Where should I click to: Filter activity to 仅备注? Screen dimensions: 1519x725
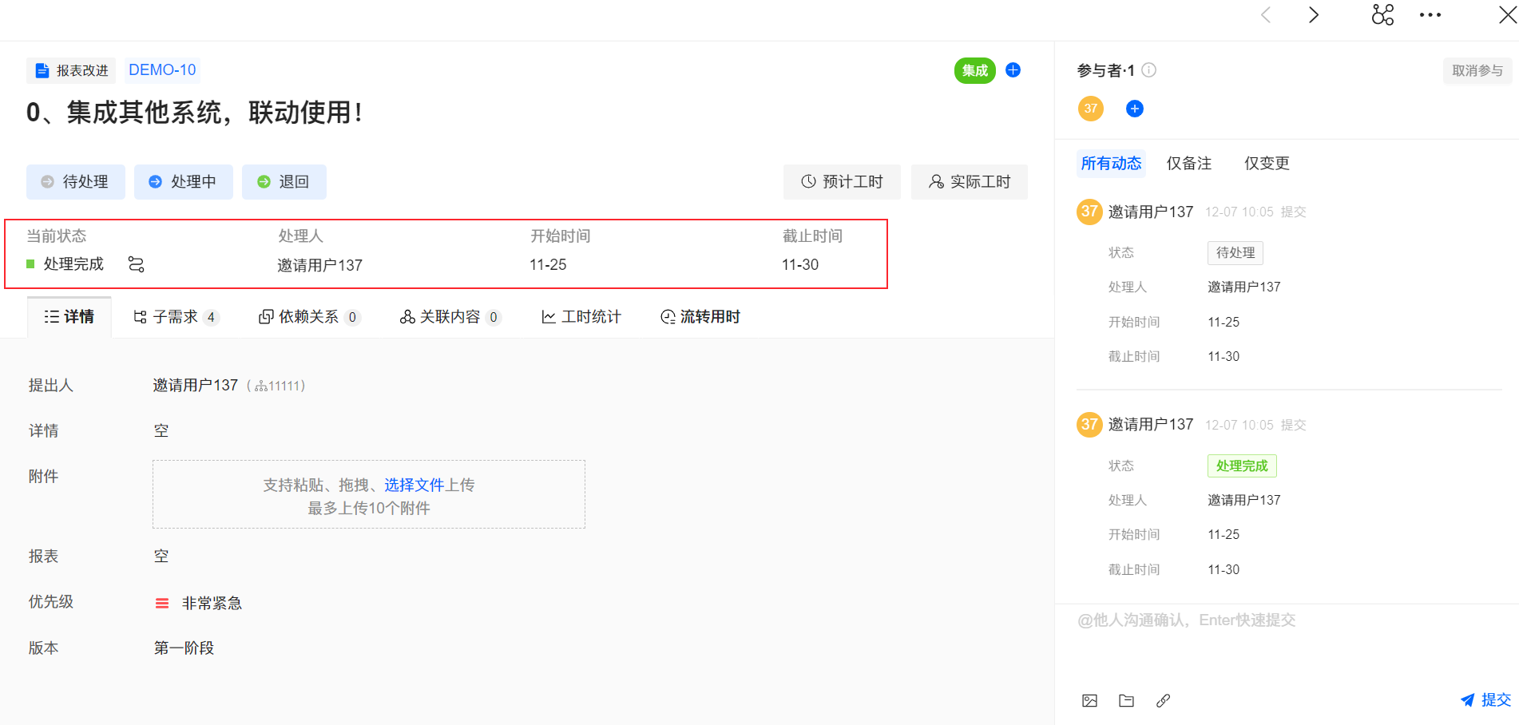[x=1188, y=164]
